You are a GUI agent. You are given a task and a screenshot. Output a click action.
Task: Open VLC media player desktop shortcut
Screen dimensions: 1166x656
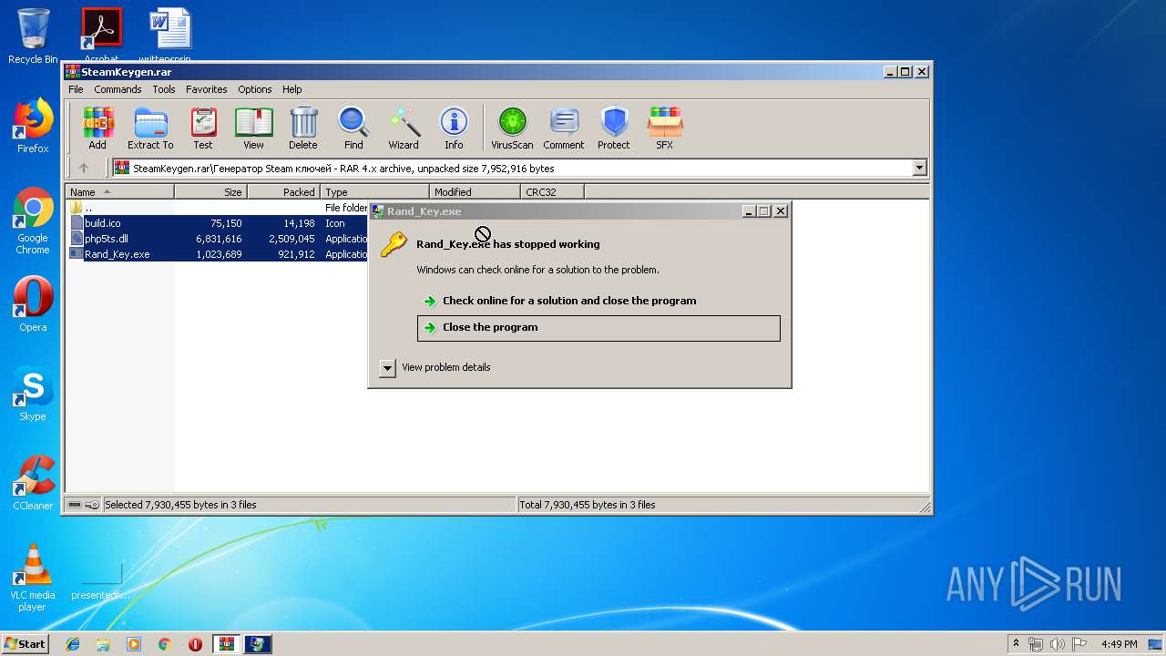[x=33, y=578]
